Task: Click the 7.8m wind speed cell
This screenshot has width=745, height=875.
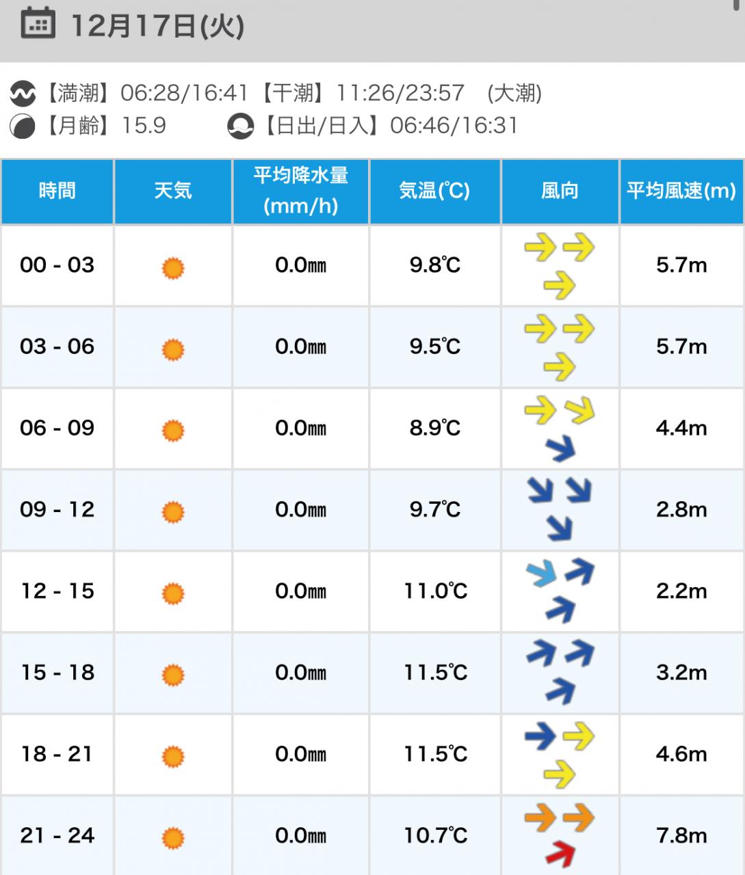Action: 681,835
